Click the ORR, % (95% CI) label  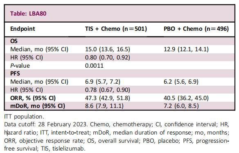(33, 98)
